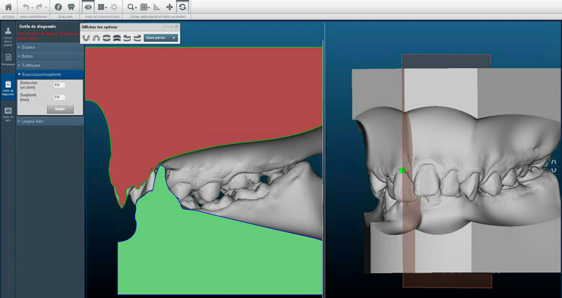Toggle the rotate/refresh view button
Image resolution: width=562 pixels, height=298 pixels.
(182, 7)
